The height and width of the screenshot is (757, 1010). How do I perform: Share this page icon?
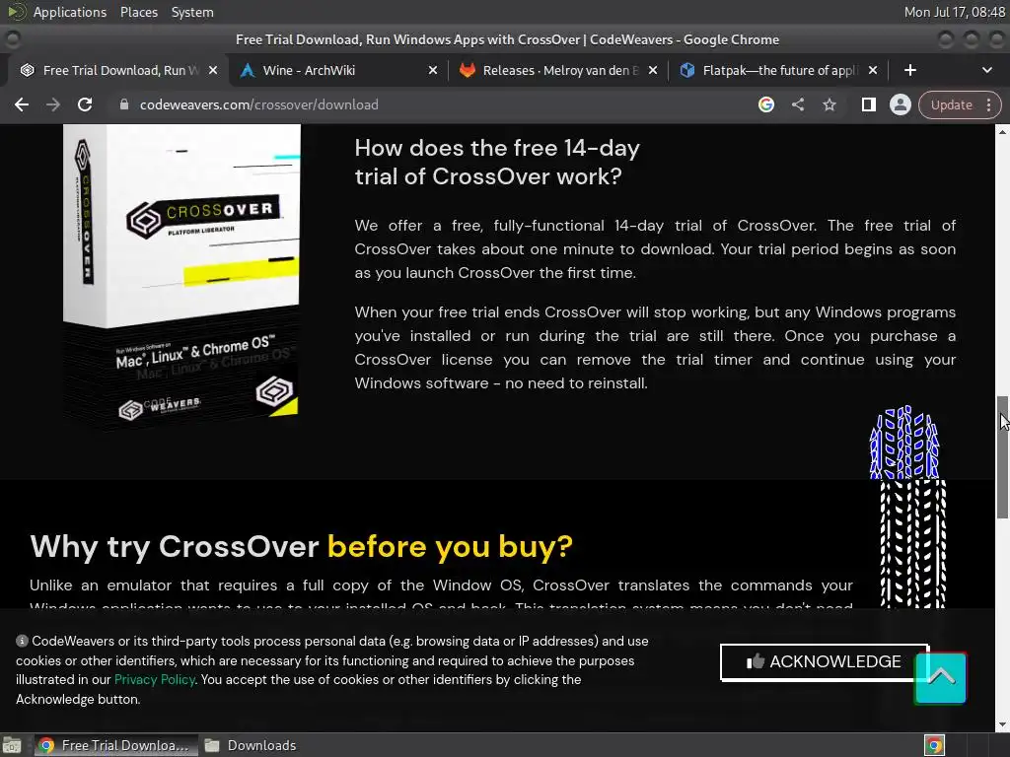tap(798, 104)
